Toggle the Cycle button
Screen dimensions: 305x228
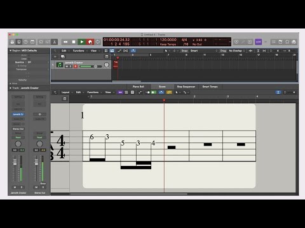(x=98, y=42)
